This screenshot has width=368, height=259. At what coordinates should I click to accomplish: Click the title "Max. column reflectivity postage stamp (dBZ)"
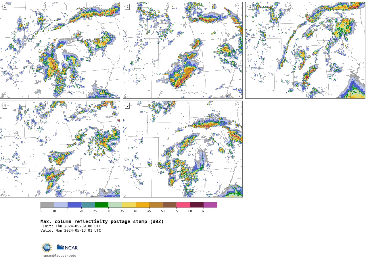tap(102, 222)
